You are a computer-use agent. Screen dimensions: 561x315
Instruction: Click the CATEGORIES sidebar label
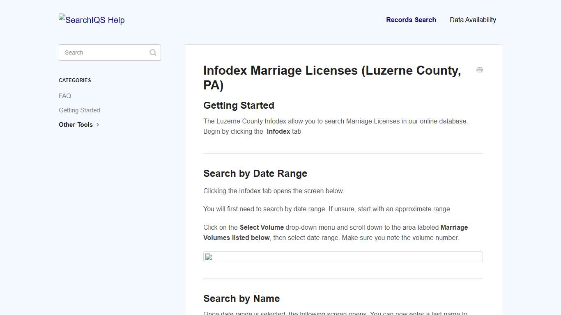75,80
